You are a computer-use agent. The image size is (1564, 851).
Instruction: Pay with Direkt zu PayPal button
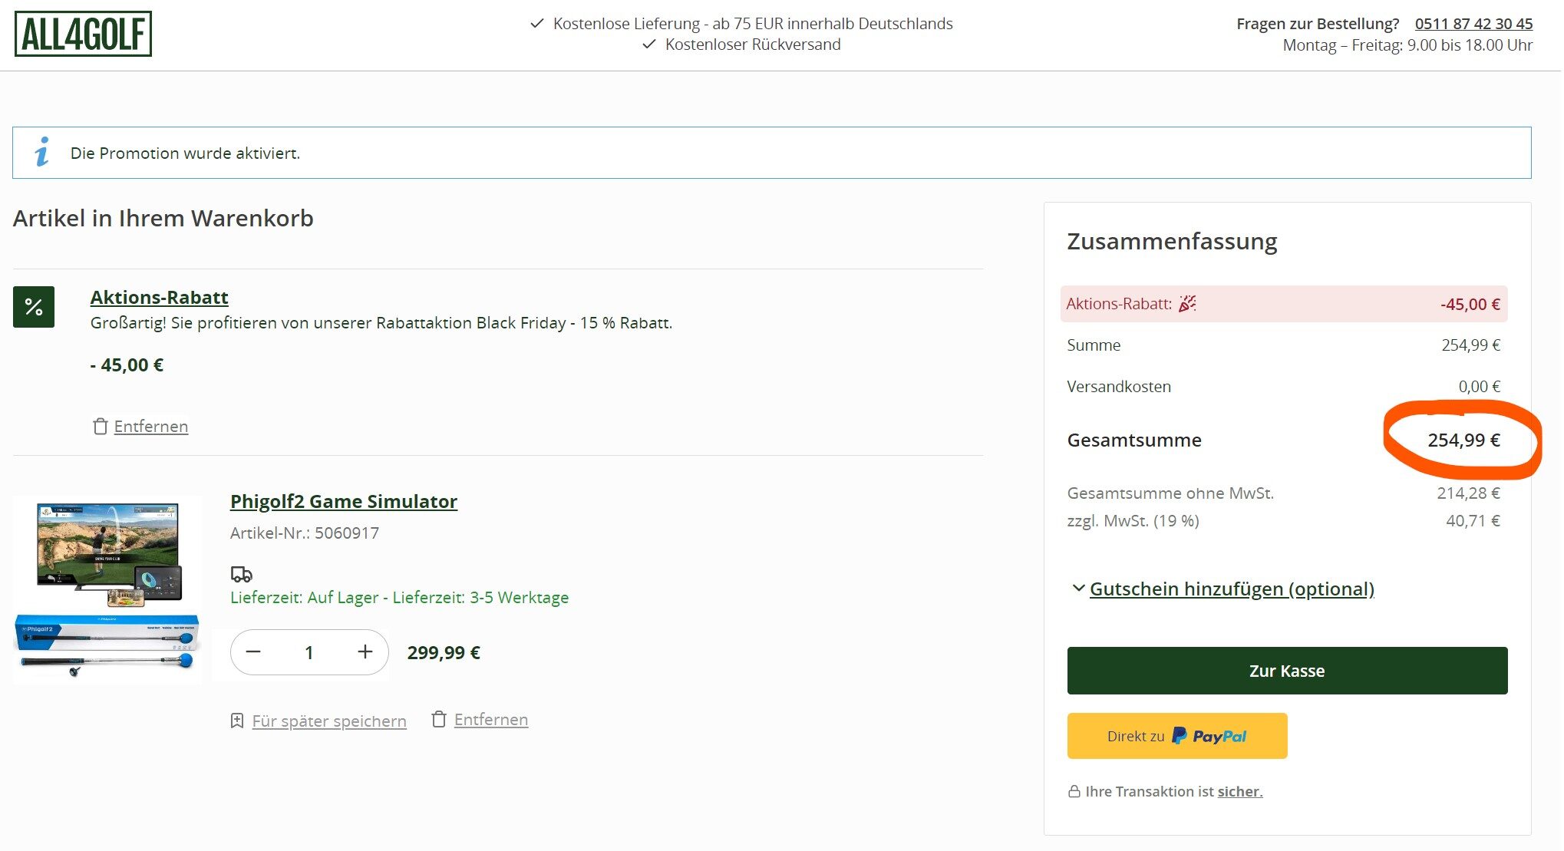pos(1177,736)
